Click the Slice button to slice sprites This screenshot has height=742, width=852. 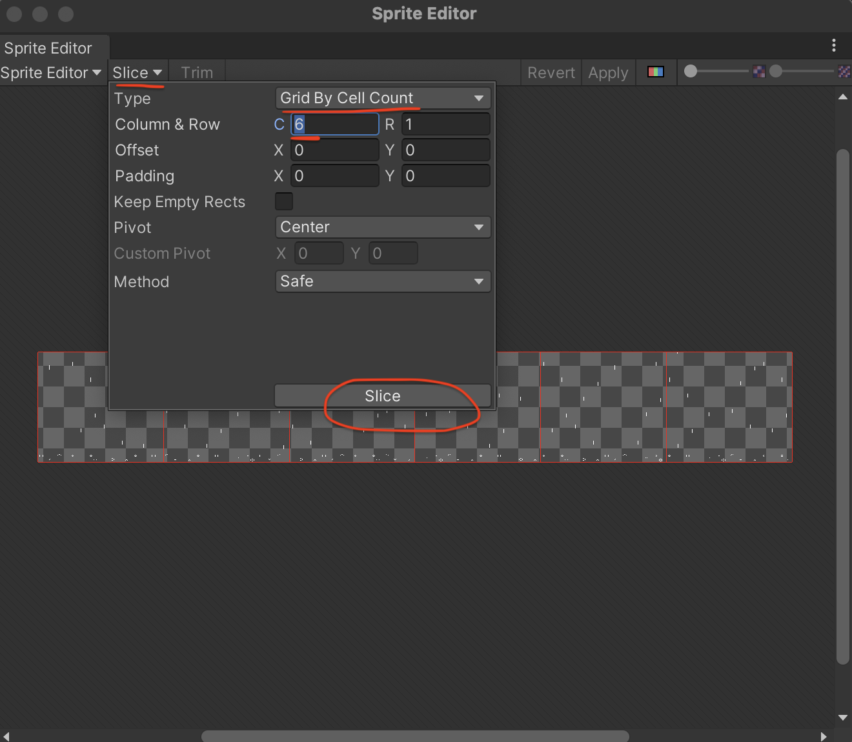tap(383, 396)
